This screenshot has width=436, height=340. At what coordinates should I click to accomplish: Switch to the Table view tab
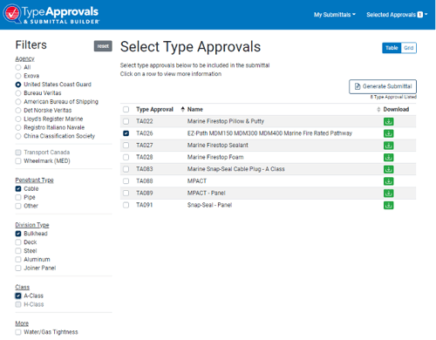click(392, 48)
